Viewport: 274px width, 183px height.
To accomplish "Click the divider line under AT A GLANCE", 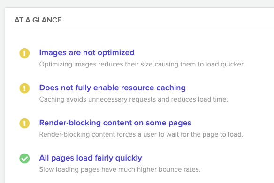I will tap(144, 29).
